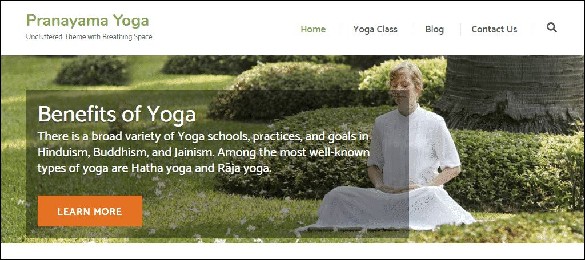Click the word Hinduism in slide text
This screenshot has width=585, height=260.
[63, 153]
